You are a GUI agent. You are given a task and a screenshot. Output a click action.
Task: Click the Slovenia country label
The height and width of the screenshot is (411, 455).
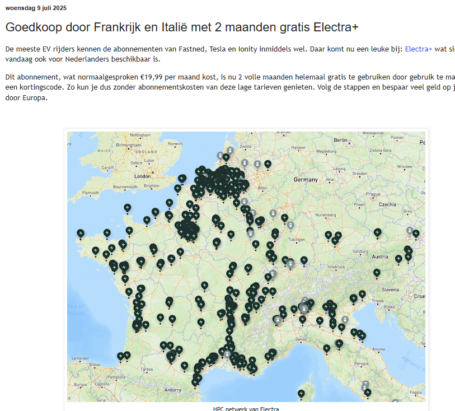(x=390, y=289)
